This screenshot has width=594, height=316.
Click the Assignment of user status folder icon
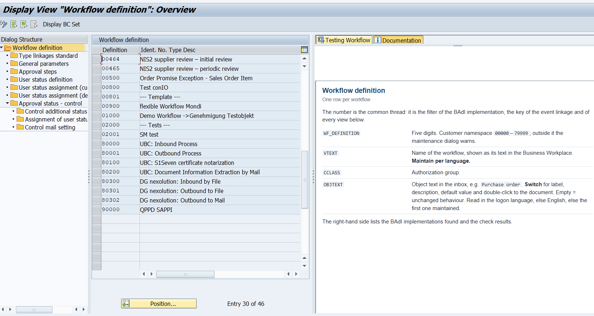20,119
